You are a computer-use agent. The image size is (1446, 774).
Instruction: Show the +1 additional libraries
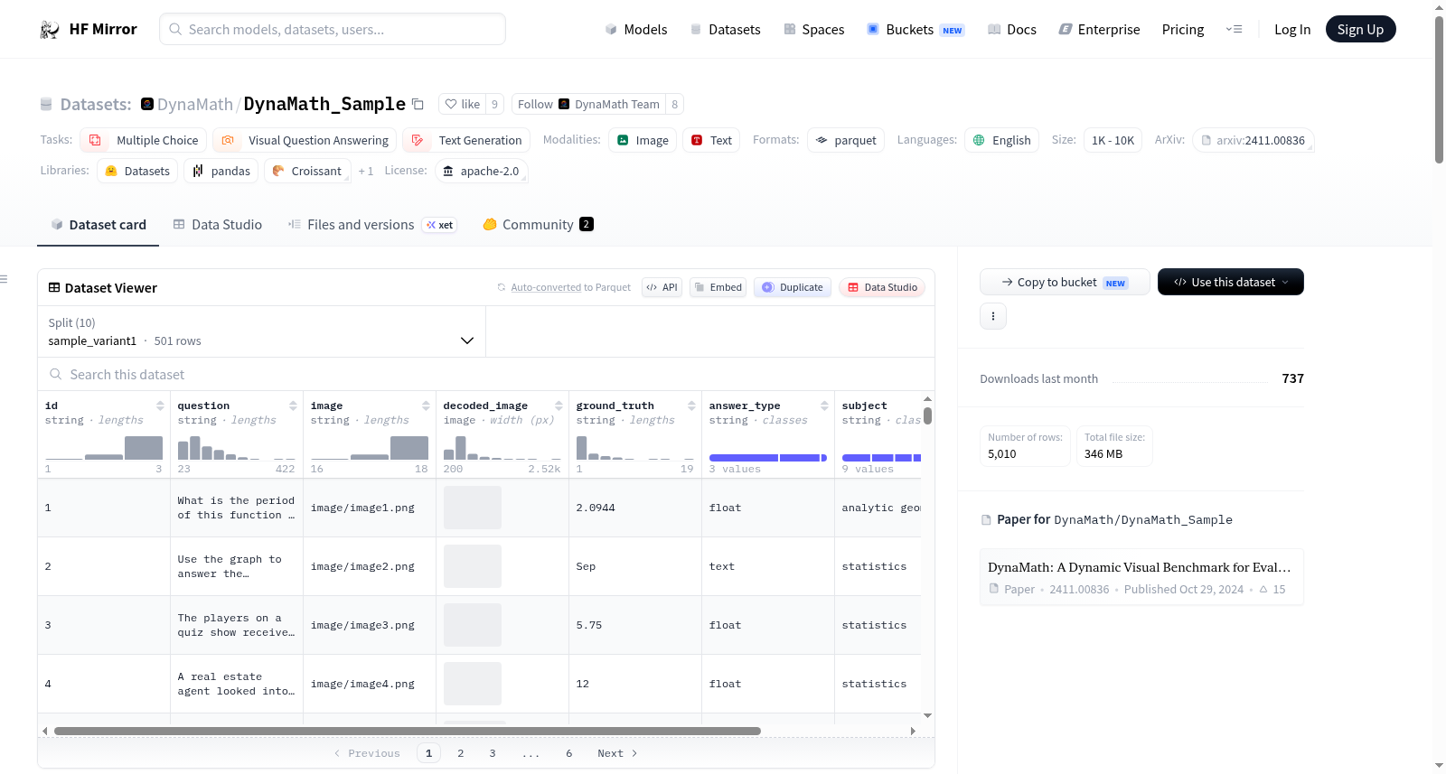tap(365, 171)
